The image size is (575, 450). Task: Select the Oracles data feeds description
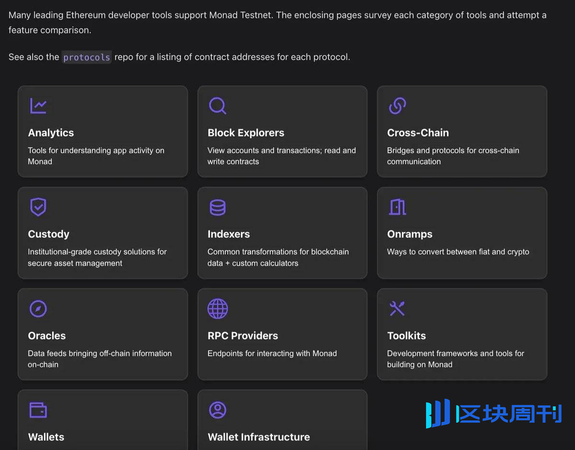(100, 359)
